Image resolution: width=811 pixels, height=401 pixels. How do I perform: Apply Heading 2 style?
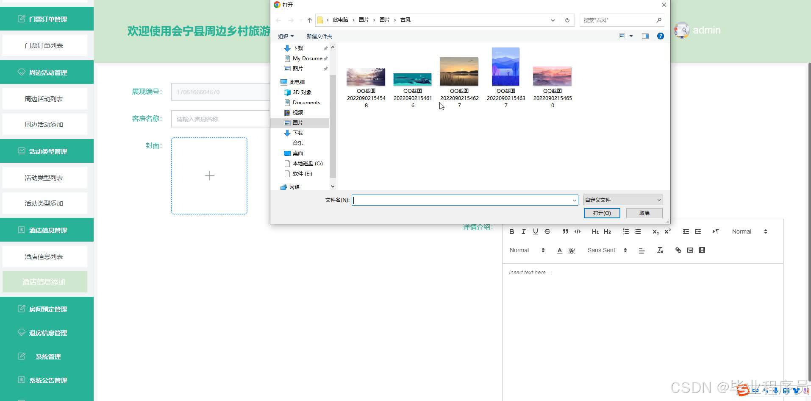607,231
